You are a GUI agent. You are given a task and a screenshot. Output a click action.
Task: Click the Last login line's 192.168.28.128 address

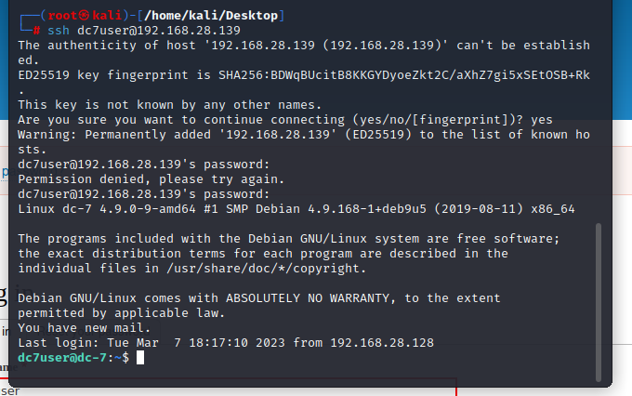pyautogui.click(x=382, y=343)
